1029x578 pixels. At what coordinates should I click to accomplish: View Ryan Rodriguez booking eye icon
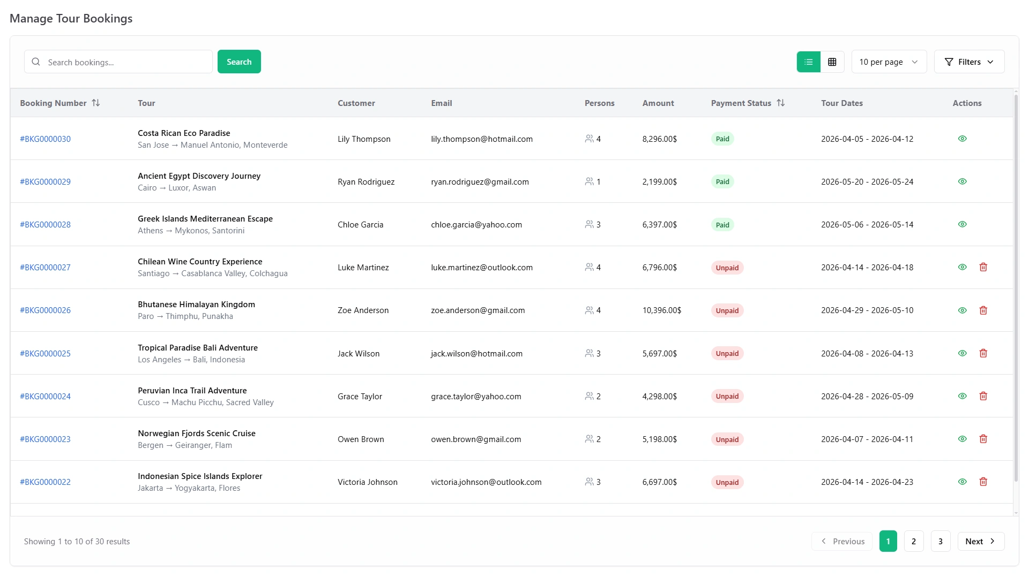(962, 181)
